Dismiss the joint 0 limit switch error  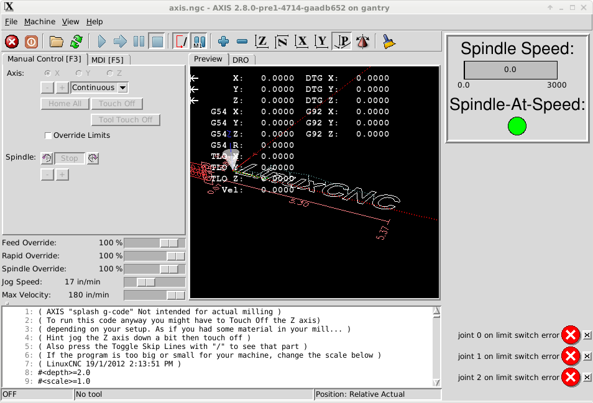tap(587, 335)
